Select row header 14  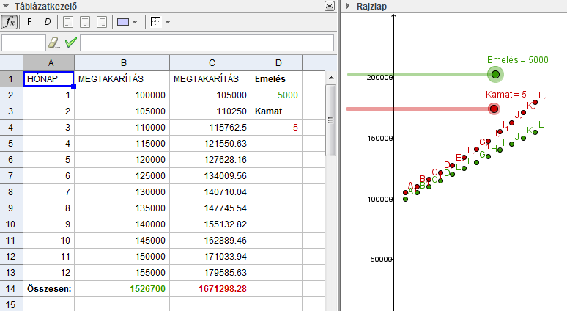click(x=11, y=289)
